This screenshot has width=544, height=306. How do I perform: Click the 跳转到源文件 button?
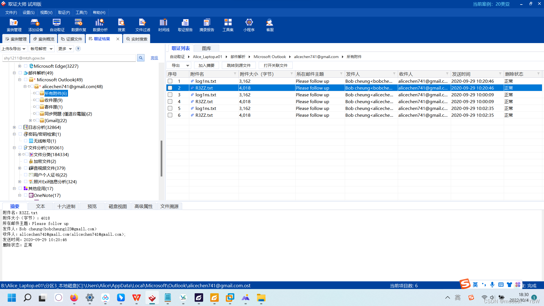point(239,65)
